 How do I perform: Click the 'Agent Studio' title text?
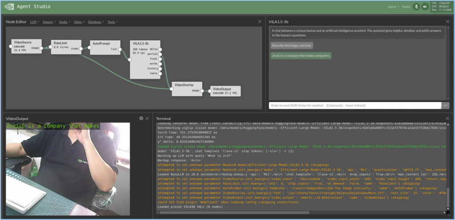coord(34,6)
